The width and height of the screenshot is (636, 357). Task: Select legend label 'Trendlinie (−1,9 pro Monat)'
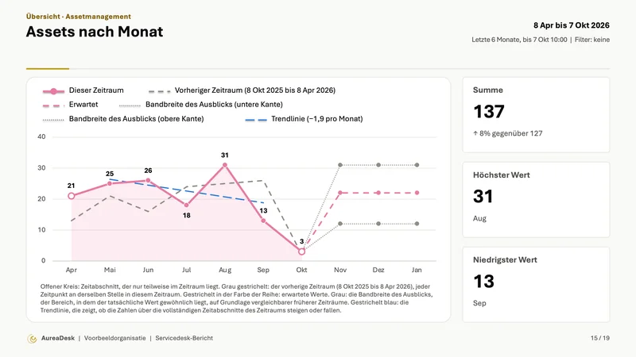[x=316, y=119]
